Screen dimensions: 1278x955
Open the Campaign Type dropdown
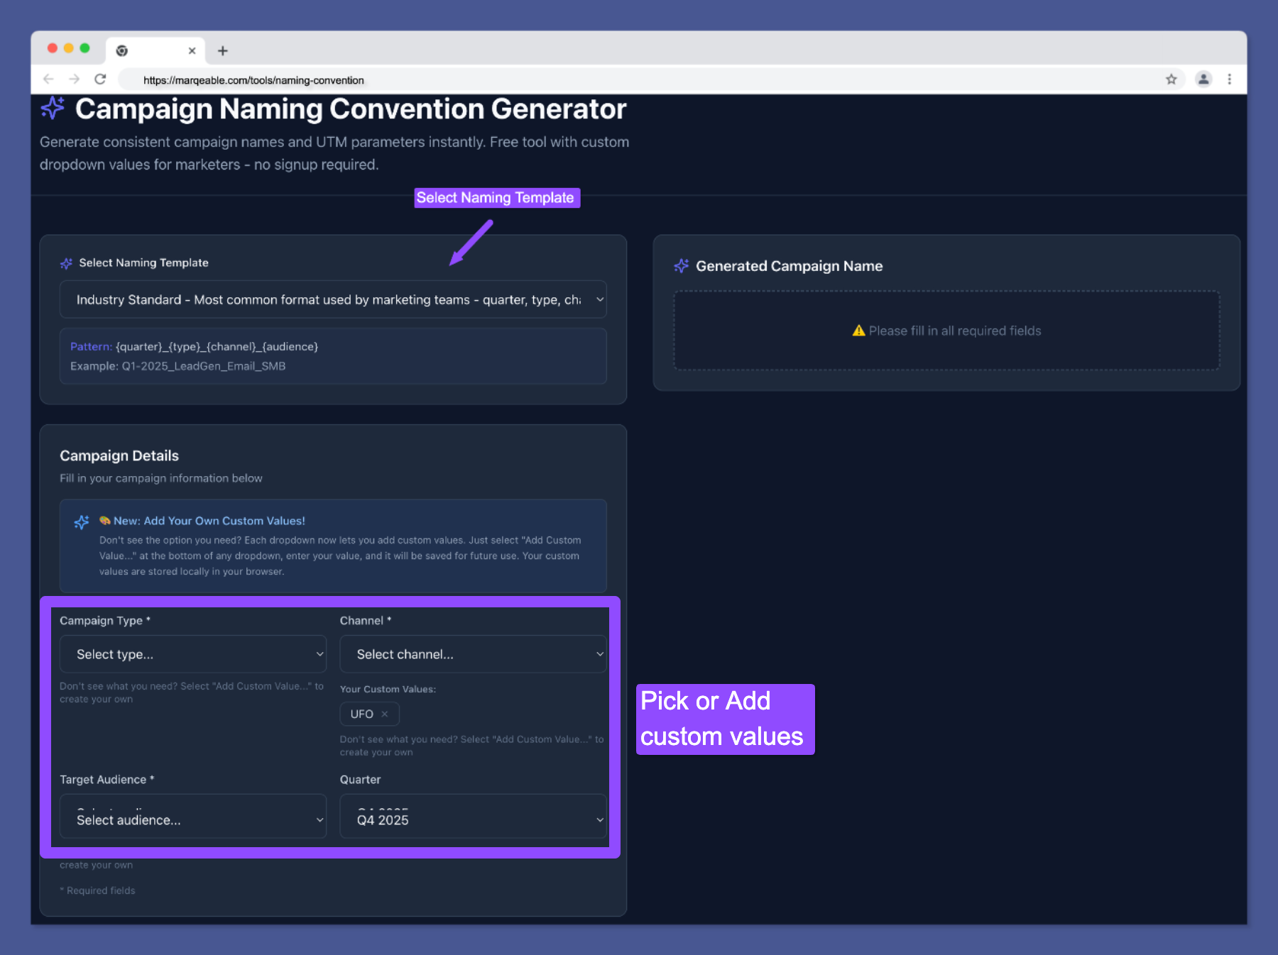(x=192, y=654)
